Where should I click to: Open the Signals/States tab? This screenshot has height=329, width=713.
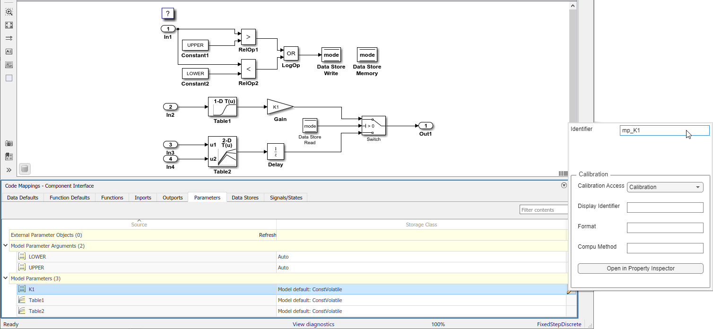click(286, 198)
